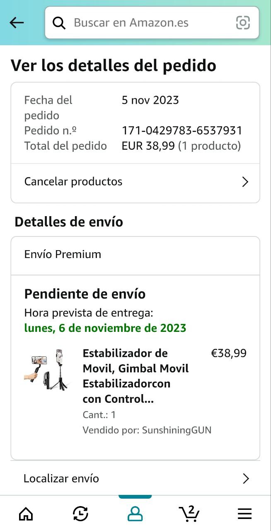The width and height of the screenshot is (271, 531).
Task: Open the Buy Again clock icon
Action: pos(80,514)
